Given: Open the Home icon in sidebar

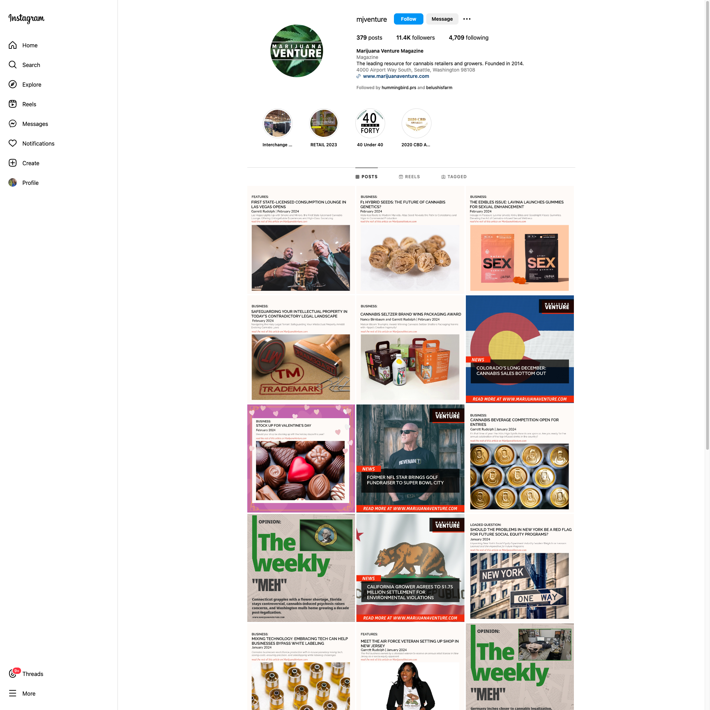Looking at the screenshot, I should [x=13, y=45].
